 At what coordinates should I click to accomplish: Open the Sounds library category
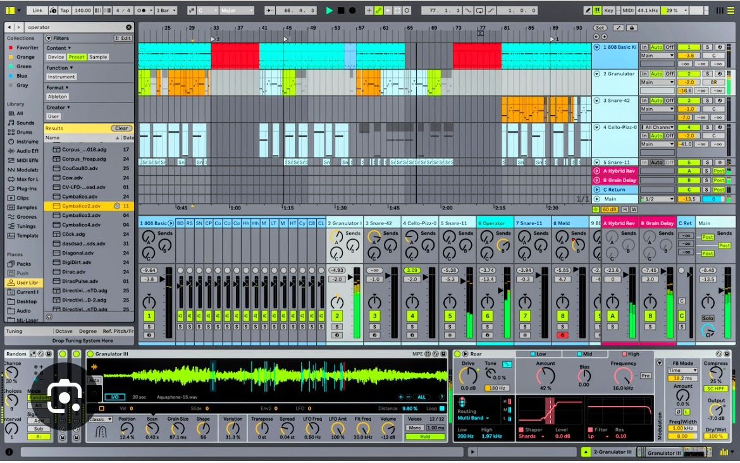point(22,123)
